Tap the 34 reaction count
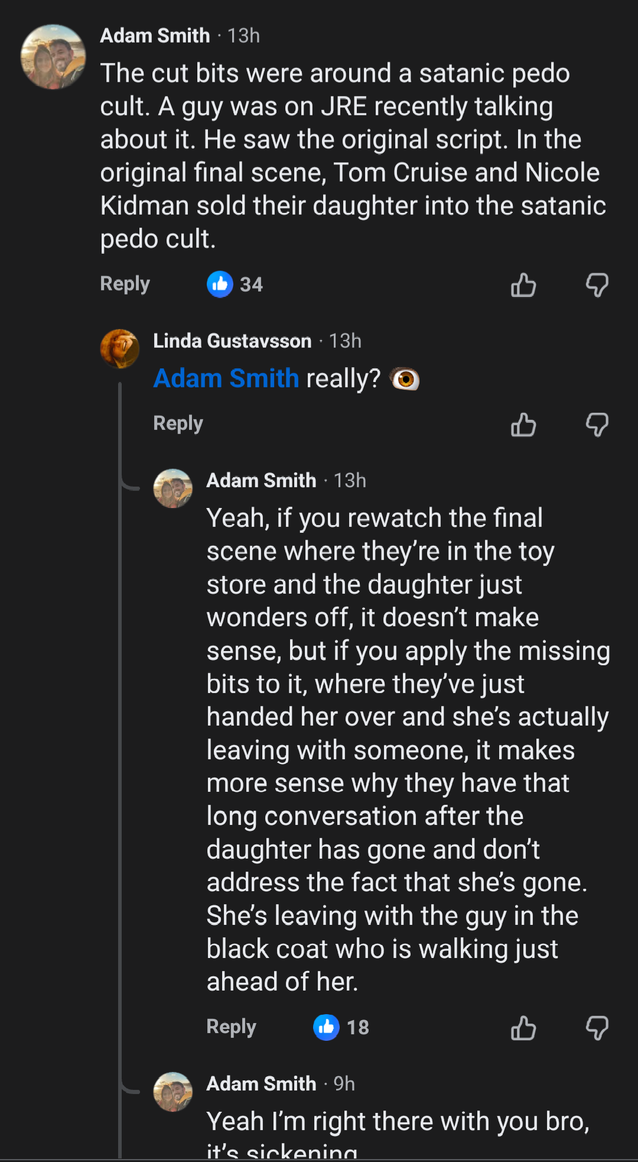 click(251, 284)
